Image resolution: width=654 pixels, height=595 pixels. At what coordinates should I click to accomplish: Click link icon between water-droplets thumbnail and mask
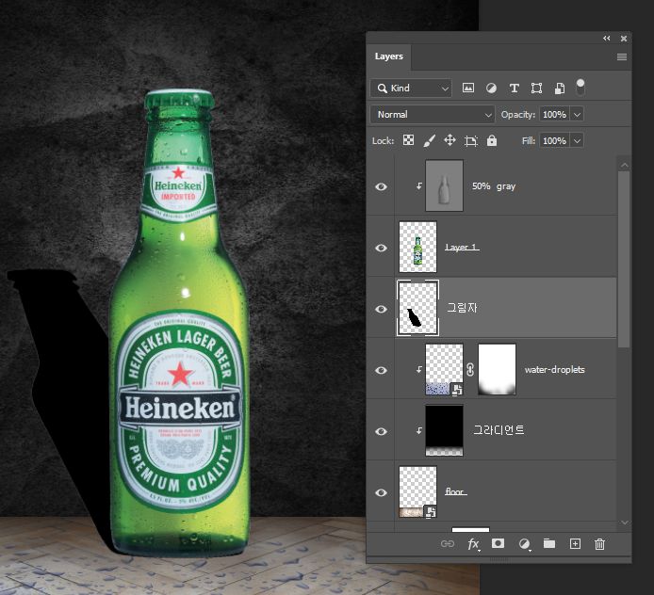point(470,370)
